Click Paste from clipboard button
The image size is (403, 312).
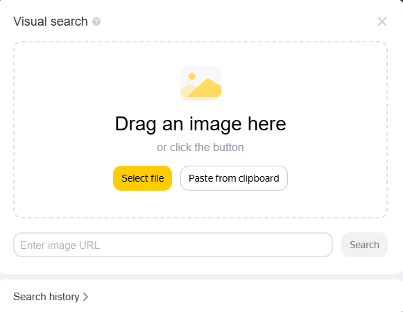point(234,178)
